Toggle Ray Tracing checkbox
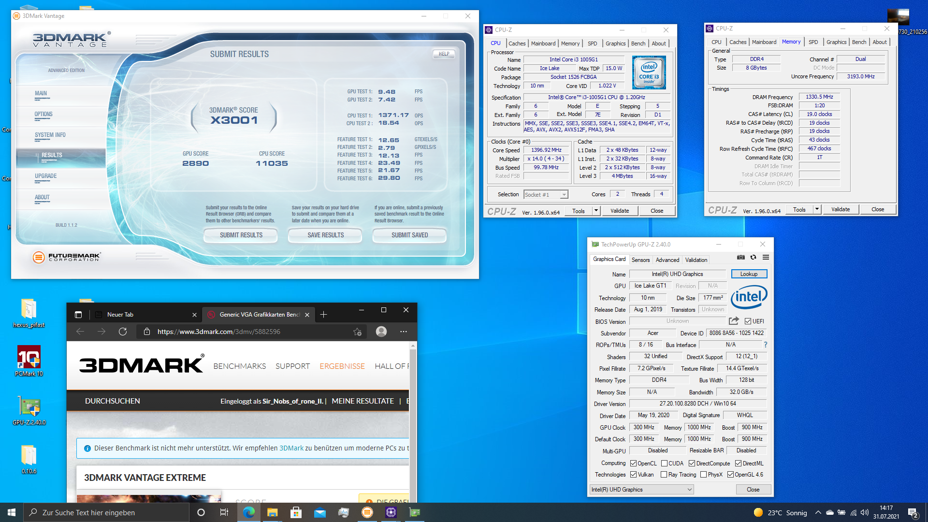 [664, 475]
